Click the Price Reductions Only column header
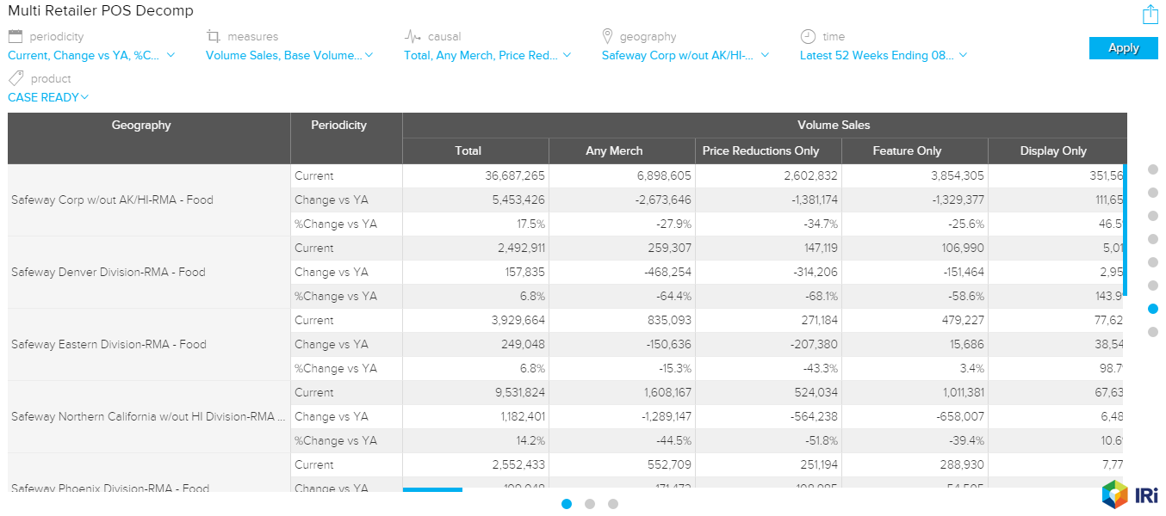1166x516 pixels. pyautogui.click(x=760, y=150)
